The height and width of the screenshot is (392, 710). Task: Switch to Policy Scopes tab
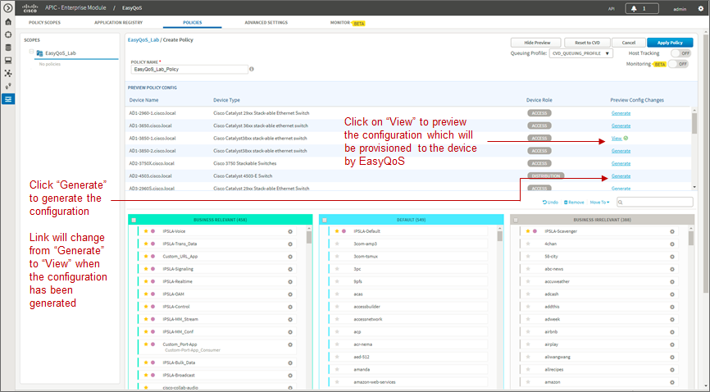(x=44, y=23)
